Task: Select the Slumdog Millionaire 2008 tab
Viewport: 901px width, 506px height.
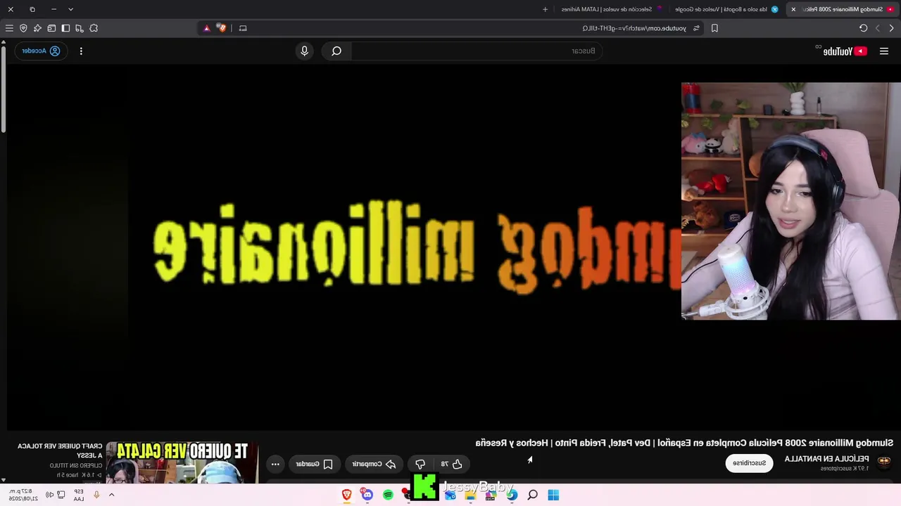Action: pos(844,9)
